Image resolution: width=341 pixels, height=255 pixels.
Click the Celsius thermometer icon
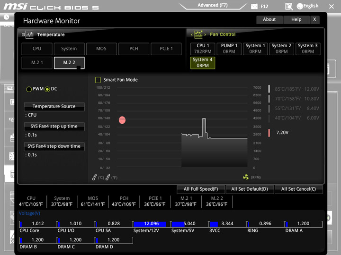pos(94,178)
